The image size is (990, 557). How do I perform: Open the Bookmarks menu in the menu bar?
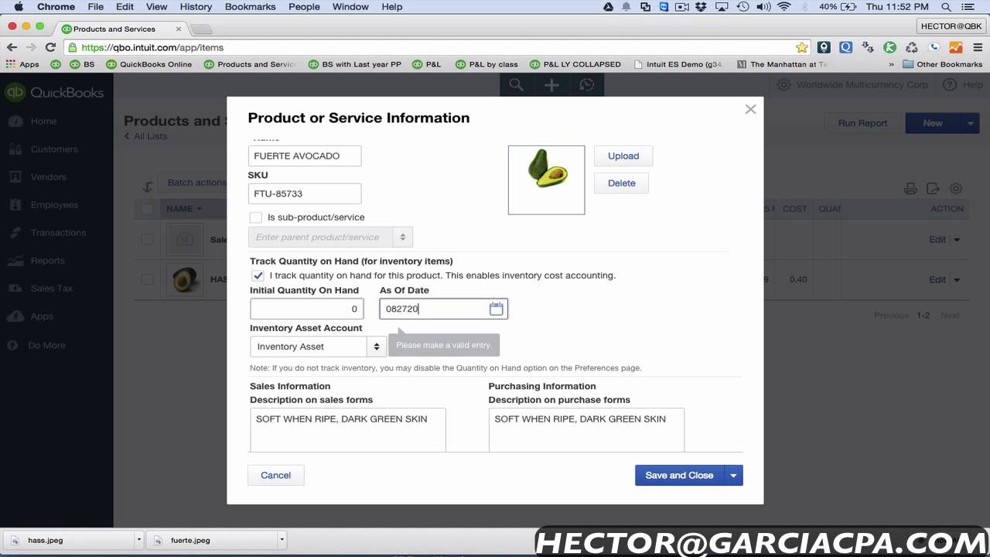coord(251,7)
